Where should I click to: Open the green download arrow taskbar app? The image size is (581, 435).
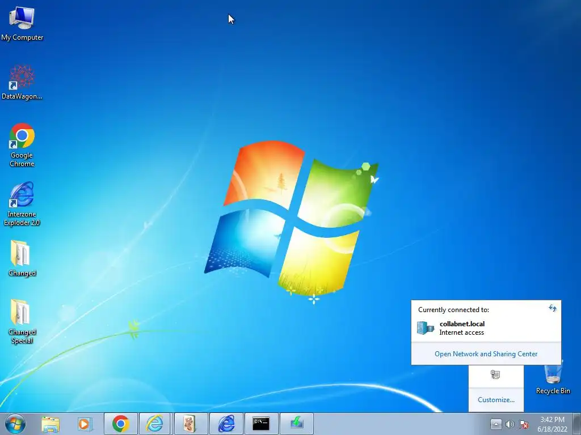296,424
